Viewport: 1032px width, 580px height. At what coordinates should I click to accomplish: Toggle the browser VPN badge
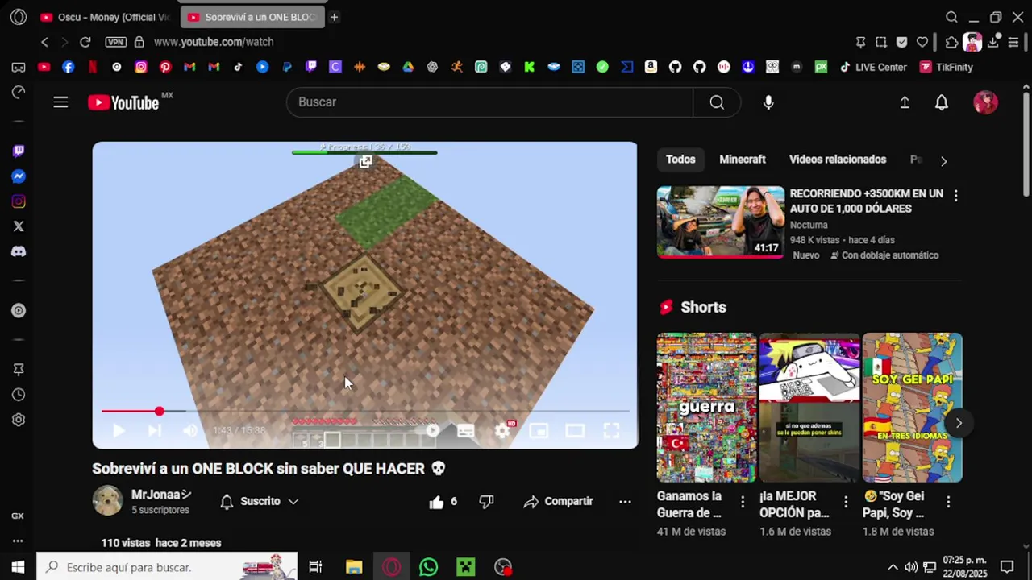pyautogui.click(x=116, y=42)
